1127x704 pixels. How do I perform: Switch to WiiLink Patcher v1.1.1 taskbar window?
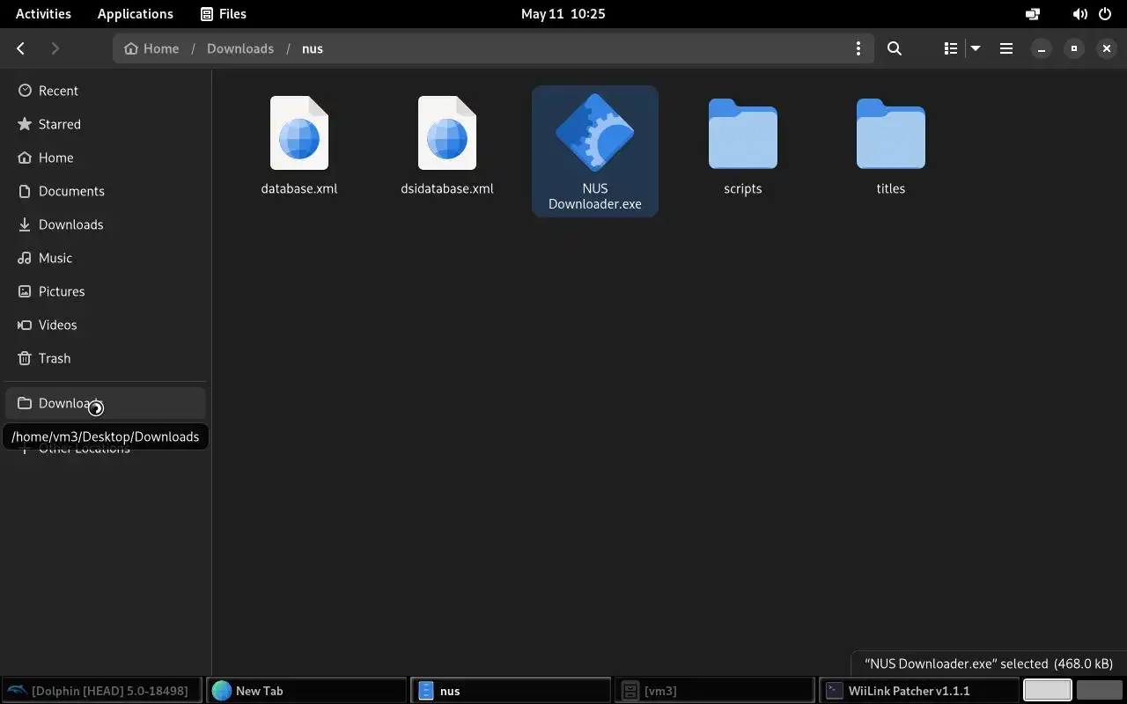pos(919,691)
